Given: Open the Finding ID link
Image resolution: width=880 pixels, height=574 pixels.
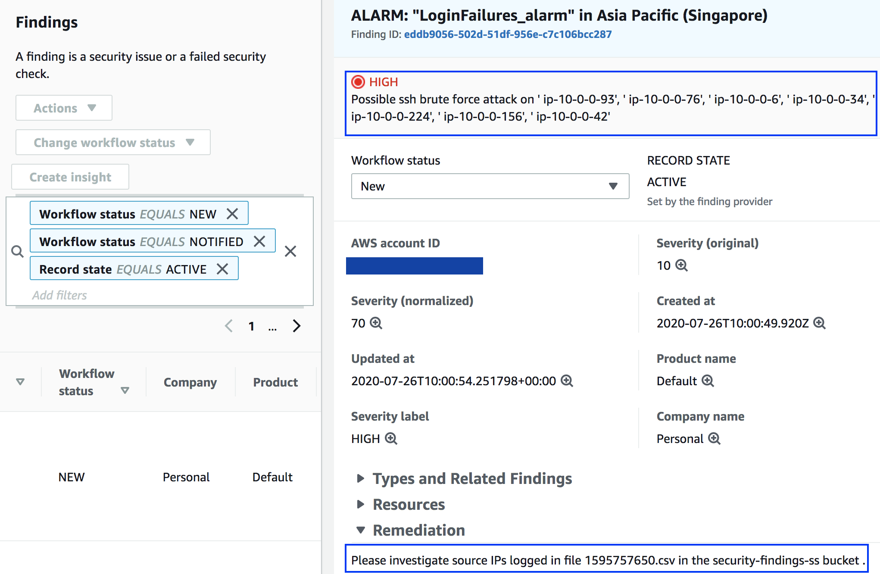Looking at the screenshot, I should pyautogui.click(x=508, y=34).
